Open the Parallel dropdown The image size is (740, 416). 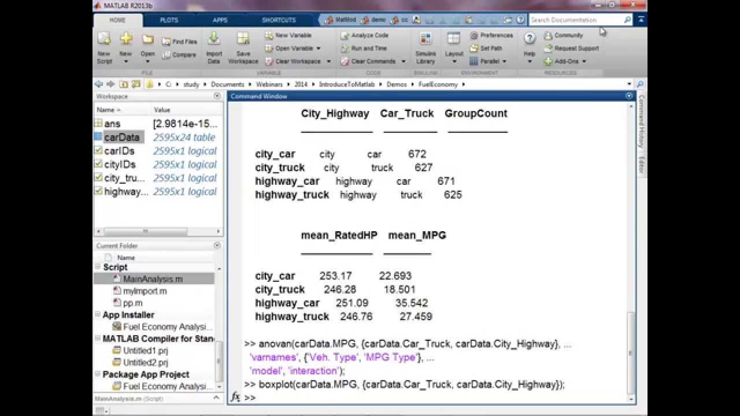tap(488, 61)
